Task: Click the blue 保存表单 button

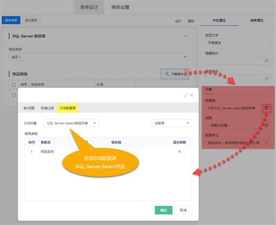Action: click(11, 20)
